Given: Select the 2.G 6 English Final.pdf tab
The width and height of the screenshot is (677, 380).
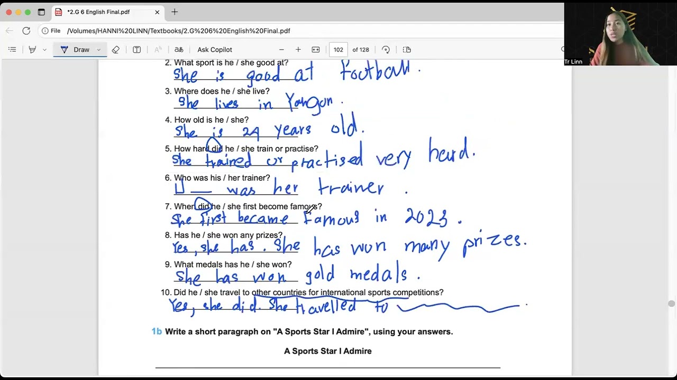Looking at the screenshot, I should [108, 12].
